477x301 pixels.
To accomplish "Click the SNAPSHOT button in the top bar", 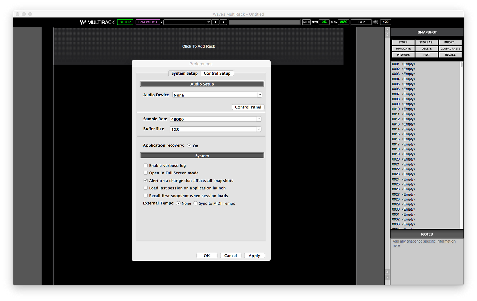I will click(148, 22).
